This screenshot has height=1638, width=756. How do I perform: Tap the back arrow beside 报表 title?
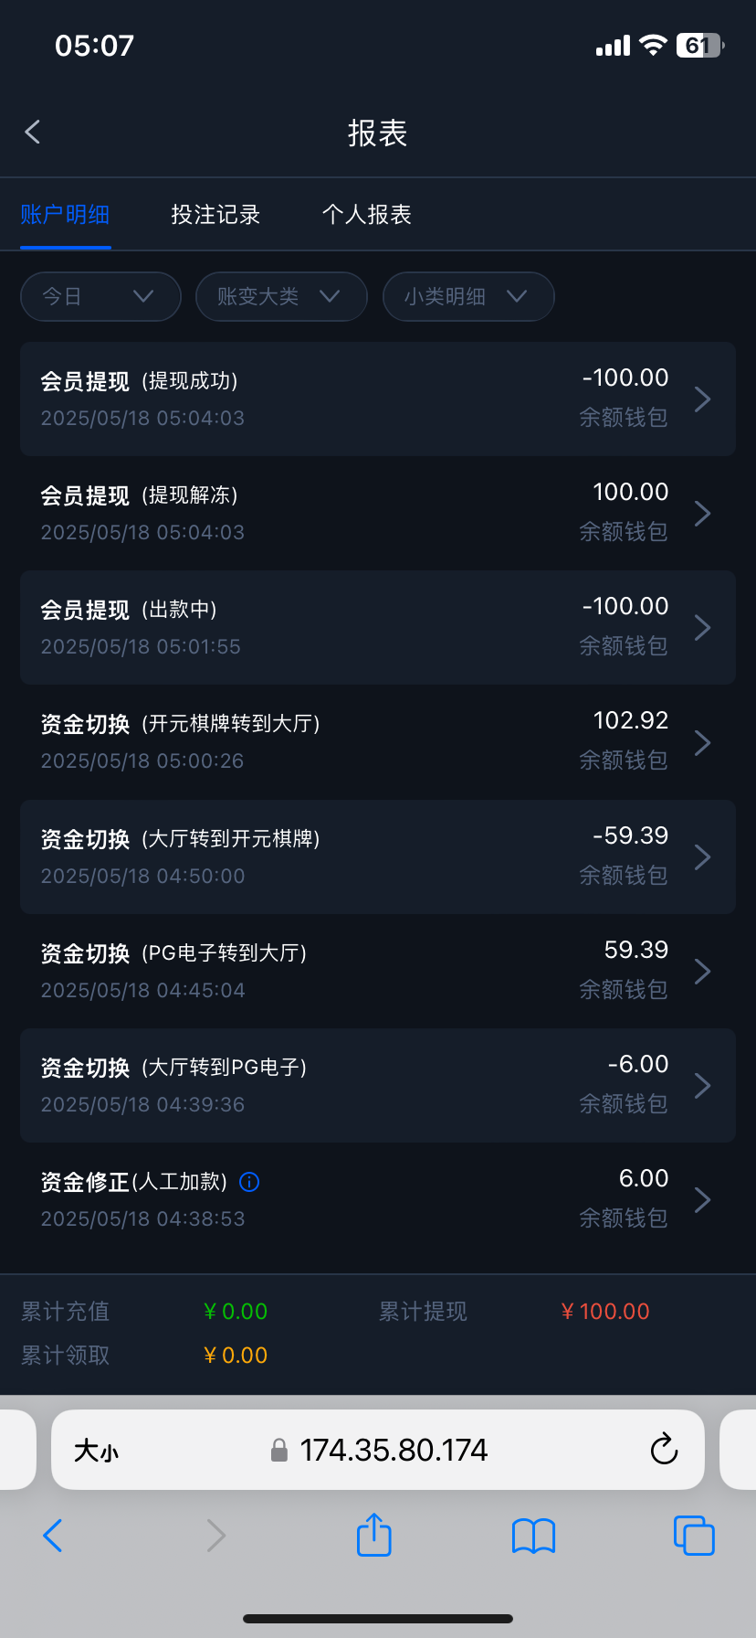pyautogui.click(x=33, y=133)
